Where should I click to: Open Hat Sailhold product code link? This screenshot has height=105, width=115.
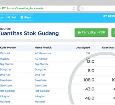[7, 91]
